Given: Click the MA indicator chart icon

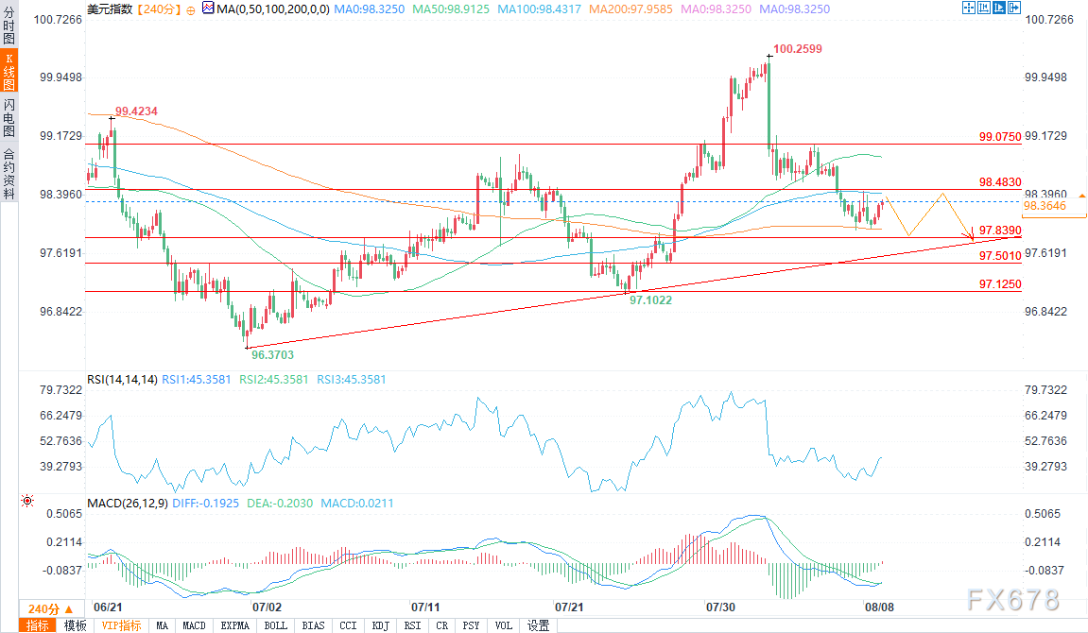Looking at the screenshot, I should [206, 9].
